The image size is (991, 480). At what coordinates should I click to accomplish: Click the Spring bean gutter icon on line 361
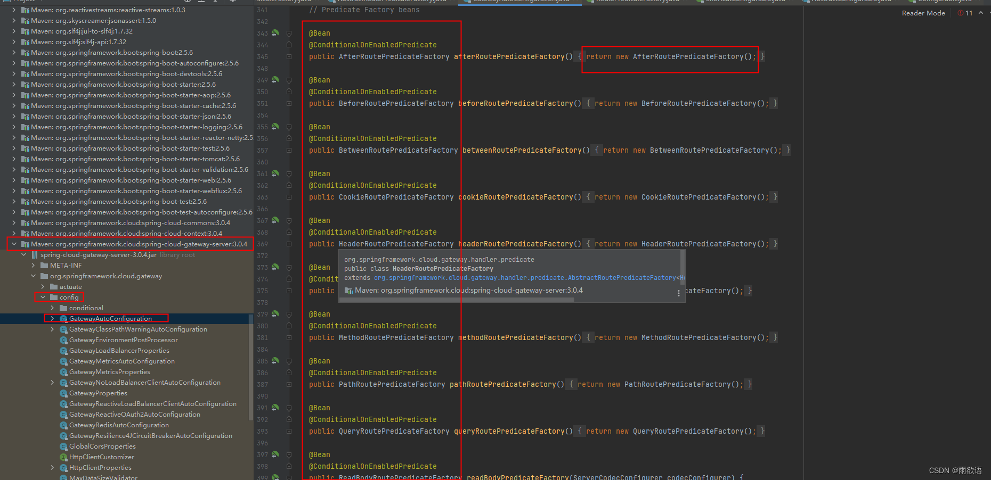pos(275,173)
